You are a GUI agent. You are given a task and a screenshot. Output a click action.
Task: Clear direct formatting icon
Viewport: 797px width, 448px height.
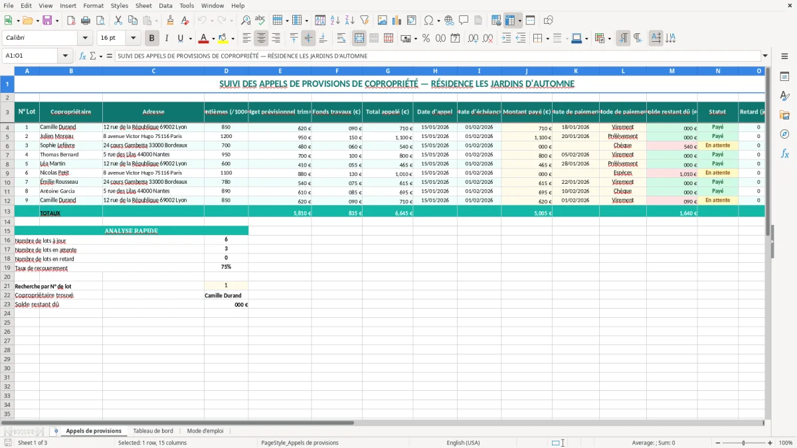click(x=185, y=21)
